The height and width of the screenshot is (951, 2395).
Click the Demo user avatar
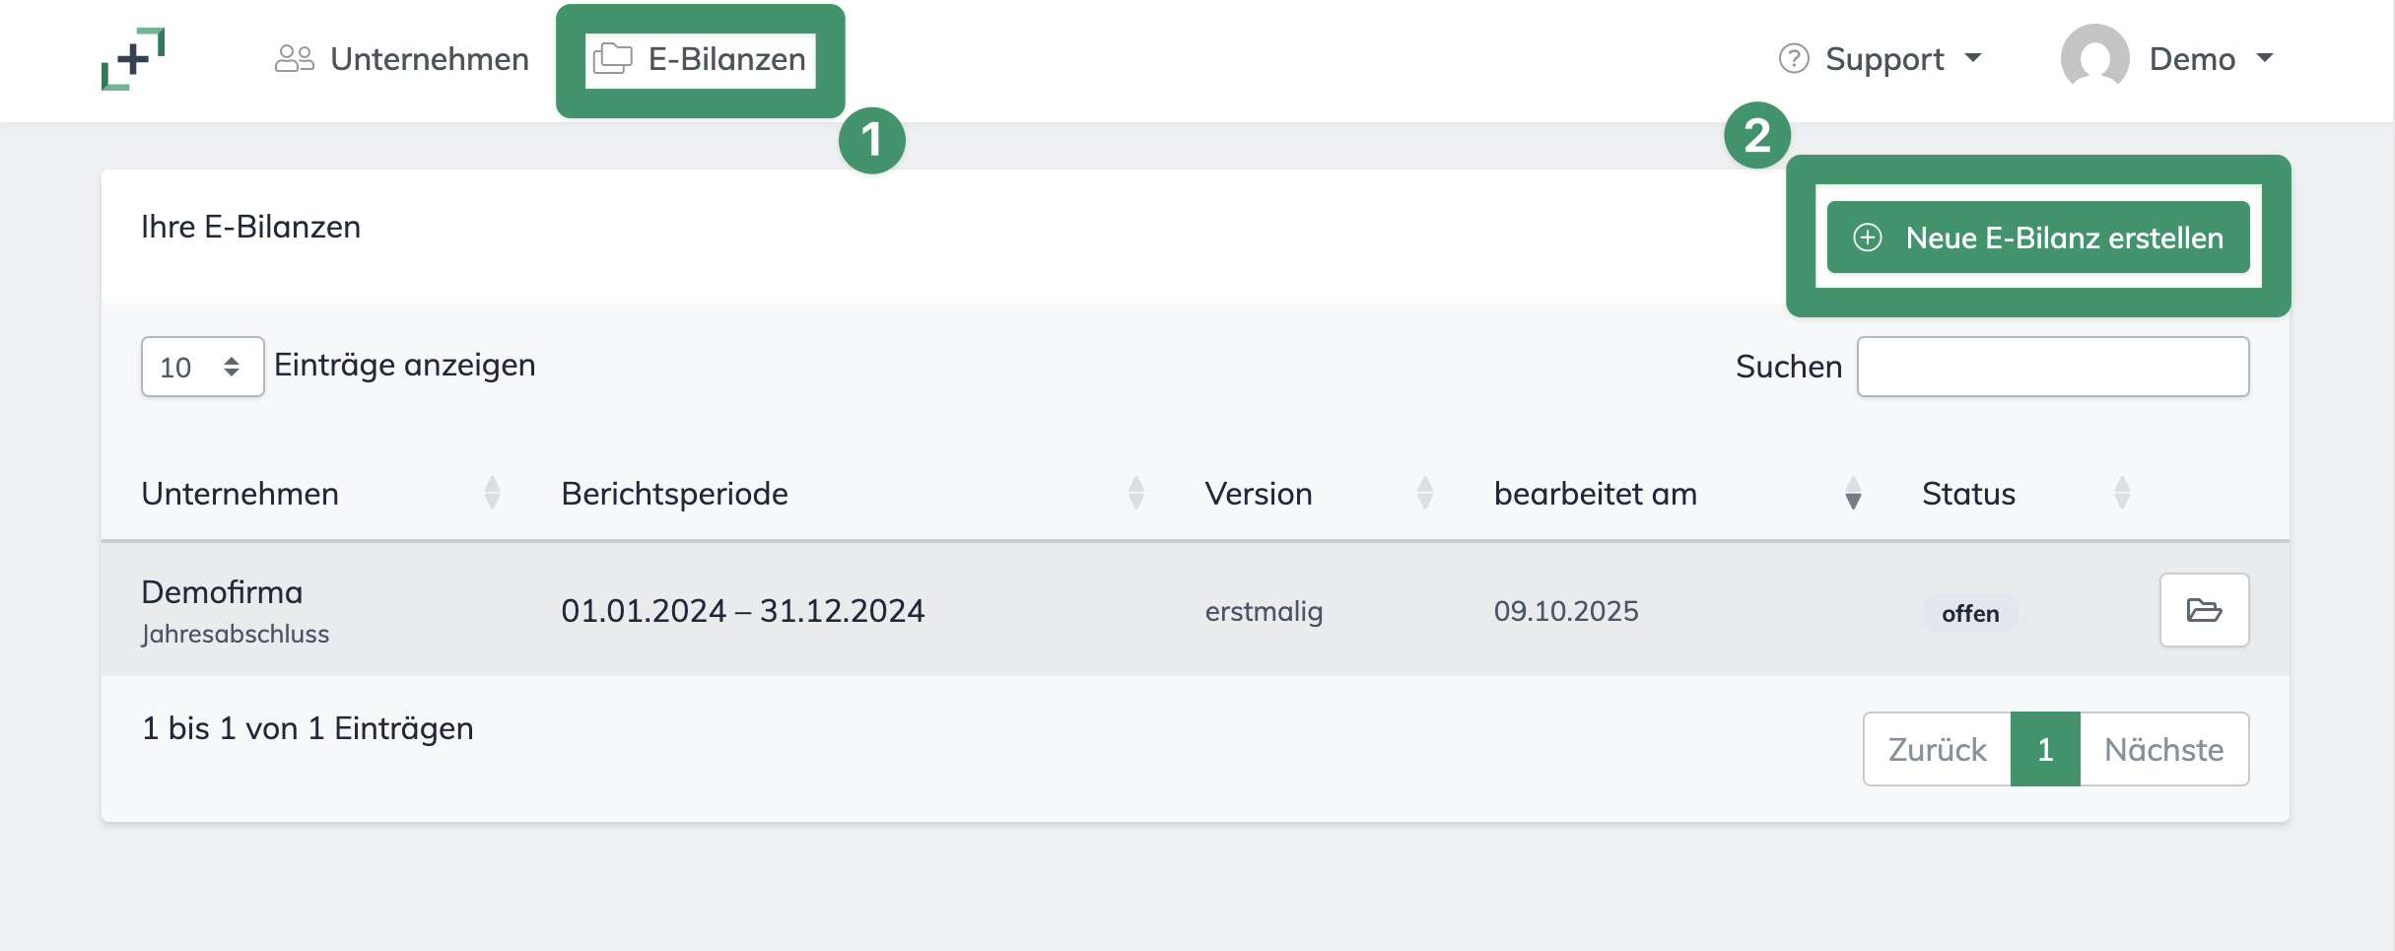[x=2094, y=59]
